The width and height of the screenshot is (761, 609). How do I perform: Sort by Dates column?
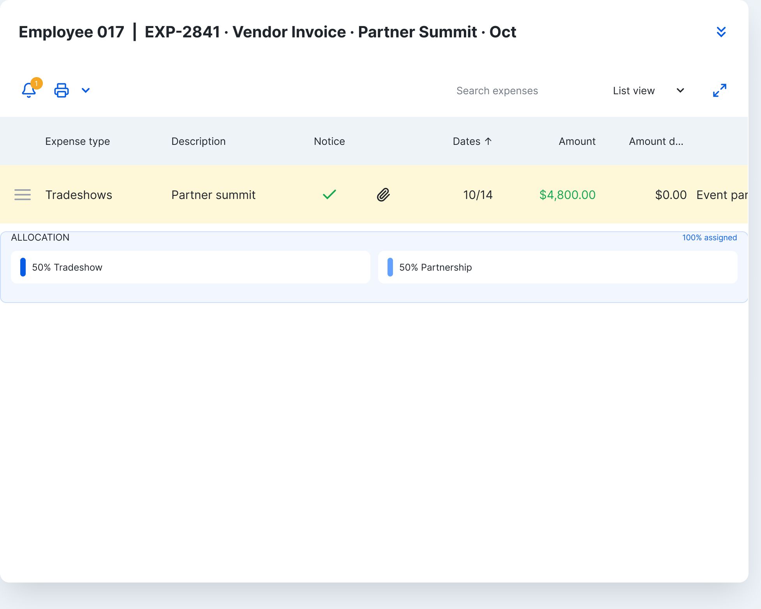(472, 141)
